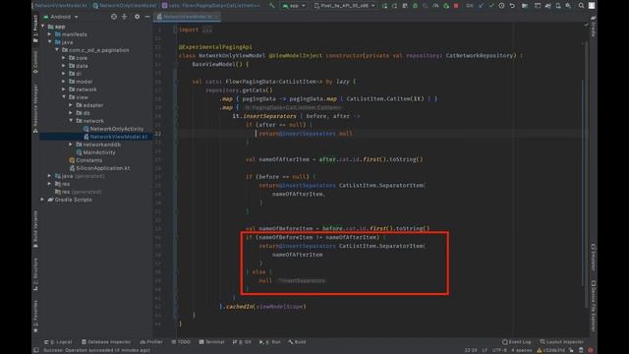Click the memory indicator icon in status bar
This screenshot has width=629, height=354.
[x=581, y=350]
